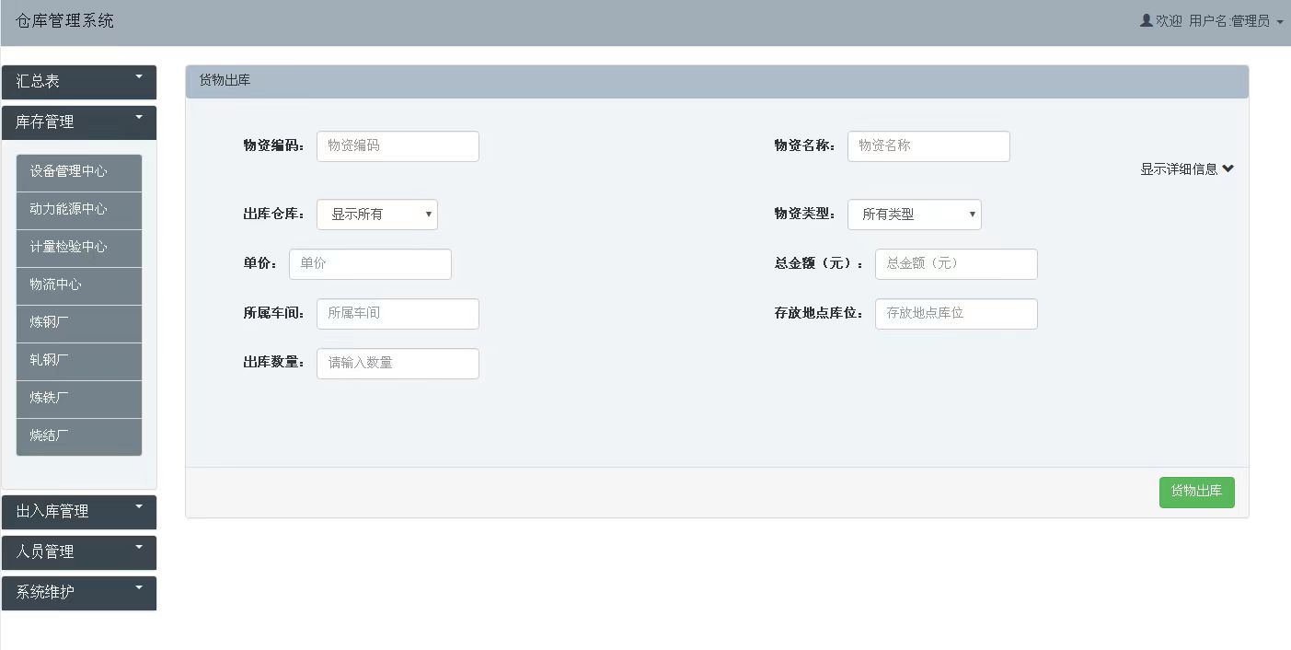Viewport: 1291px width, 650px height.
Task: Open the 出库仓库 dropdown
Action: (x=377, y=215)
